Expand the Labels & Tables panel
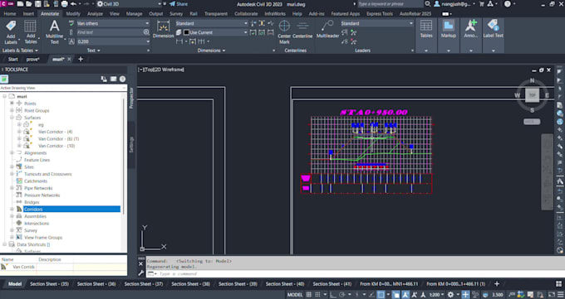Image resolution: width=565 pixels, height=299 pixels. pos(20,51)
